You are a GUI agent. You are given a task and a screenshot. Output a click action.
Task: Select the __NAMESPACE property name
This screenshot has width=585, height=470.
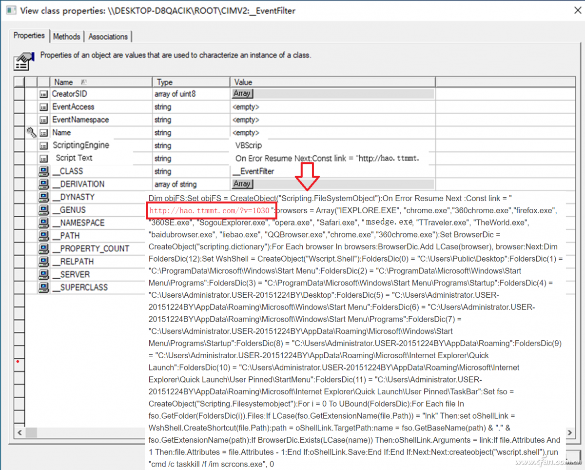click(79, 223)
